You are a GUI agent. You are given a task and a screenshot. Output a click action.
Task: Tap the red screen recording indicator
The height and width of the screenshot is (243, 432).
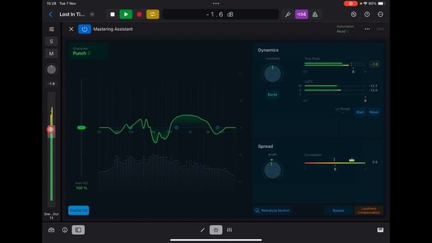(350, 3)
